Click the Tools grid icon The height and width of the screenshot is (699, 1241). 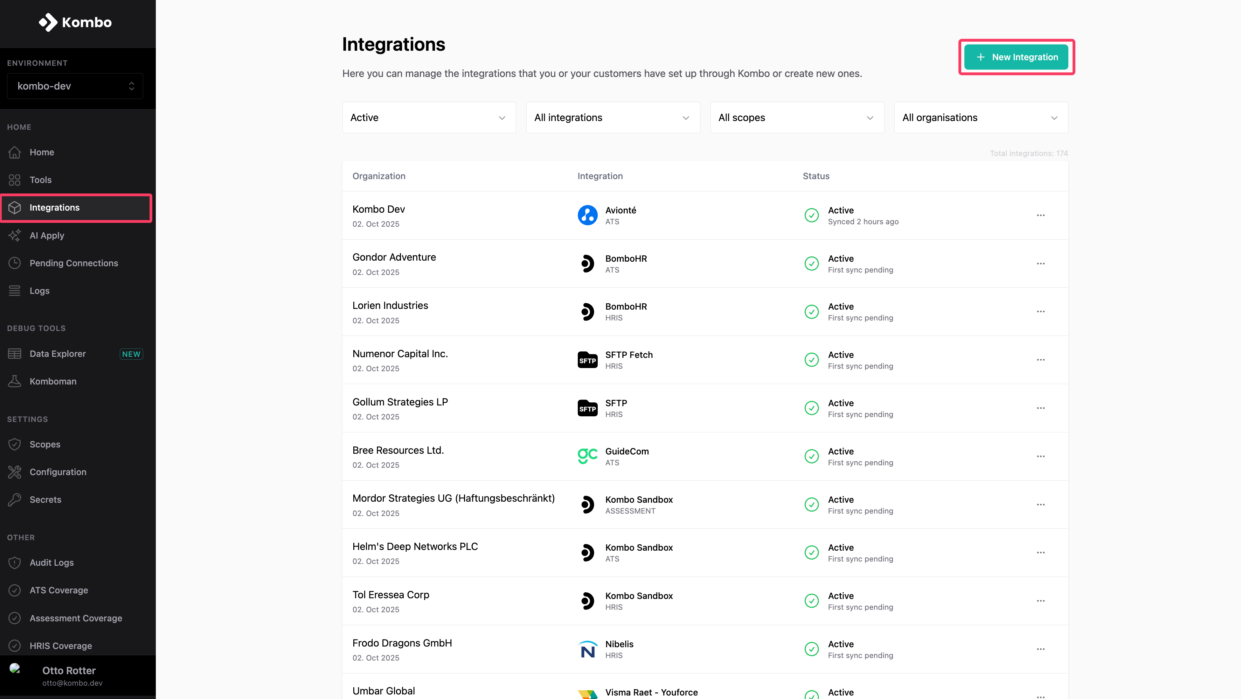coord(14,180)
